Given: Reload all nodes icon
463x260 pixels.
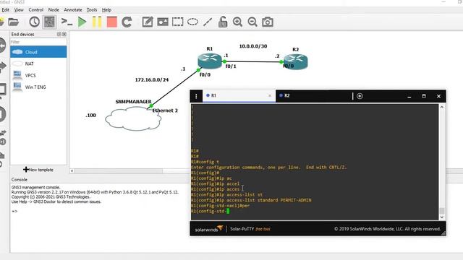Looking at the screenshot, I should (x=127, y=22).
